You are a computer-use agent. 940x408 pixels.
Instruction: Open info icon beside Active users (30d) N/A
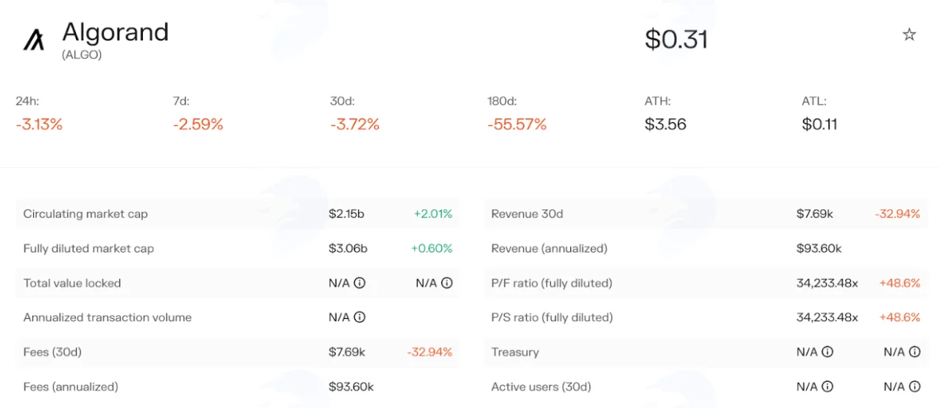coord(827,387)
